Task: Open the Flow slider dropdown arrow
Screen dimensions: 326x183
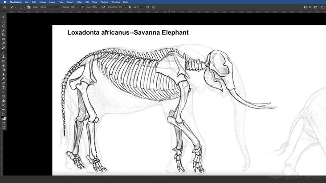Action: [99, 7]
